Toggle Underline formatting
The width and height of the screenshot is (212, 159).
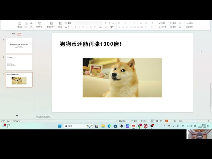pos(83,27)
